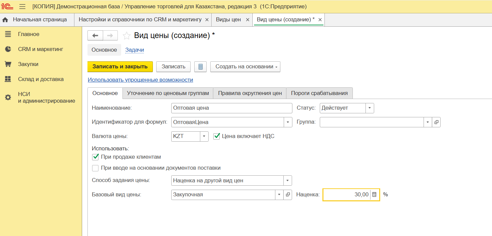Enable При вводе на основании документов поставки
This screenshot has height=236, width=492.
click(x=95, y=168)
